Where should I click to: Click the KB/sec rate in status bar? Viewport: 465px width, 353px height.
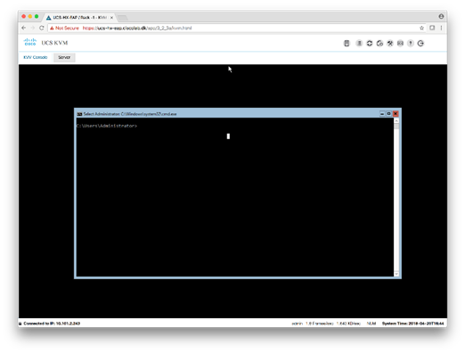coord(348,324)
